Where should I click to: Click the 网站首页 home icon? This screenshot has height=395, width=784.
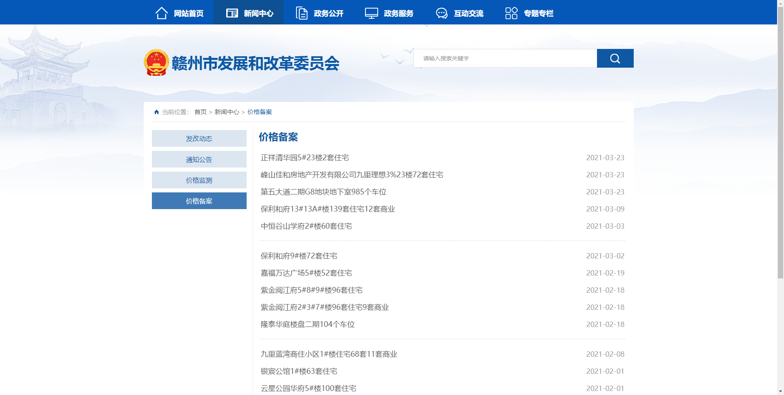coord(161,13)
